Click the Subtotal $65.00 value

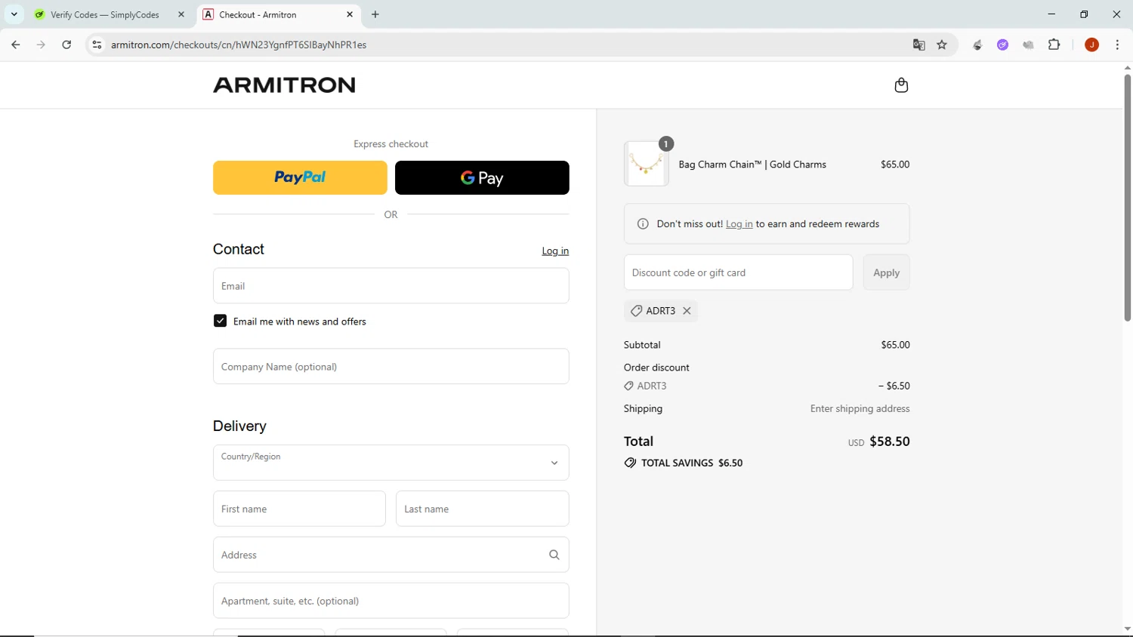(x=895, y=345)
